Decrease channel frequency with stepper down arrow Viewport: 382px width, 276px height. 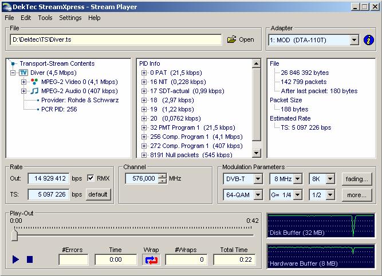(x=162, y=181)
